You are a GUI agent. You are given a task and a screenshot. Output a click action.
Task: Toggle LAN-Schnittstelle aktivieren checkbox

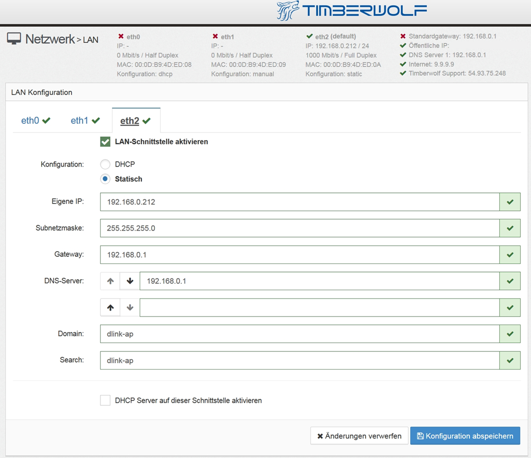click(x=105, y=142)
